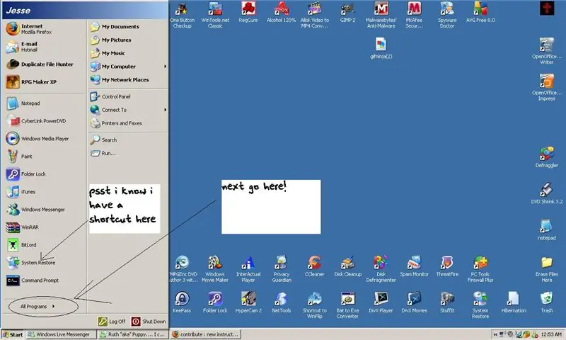Select Disk Cleanup desktop icon
The height and width of the screenshot is (340, 566).
(x=347, y=266)
